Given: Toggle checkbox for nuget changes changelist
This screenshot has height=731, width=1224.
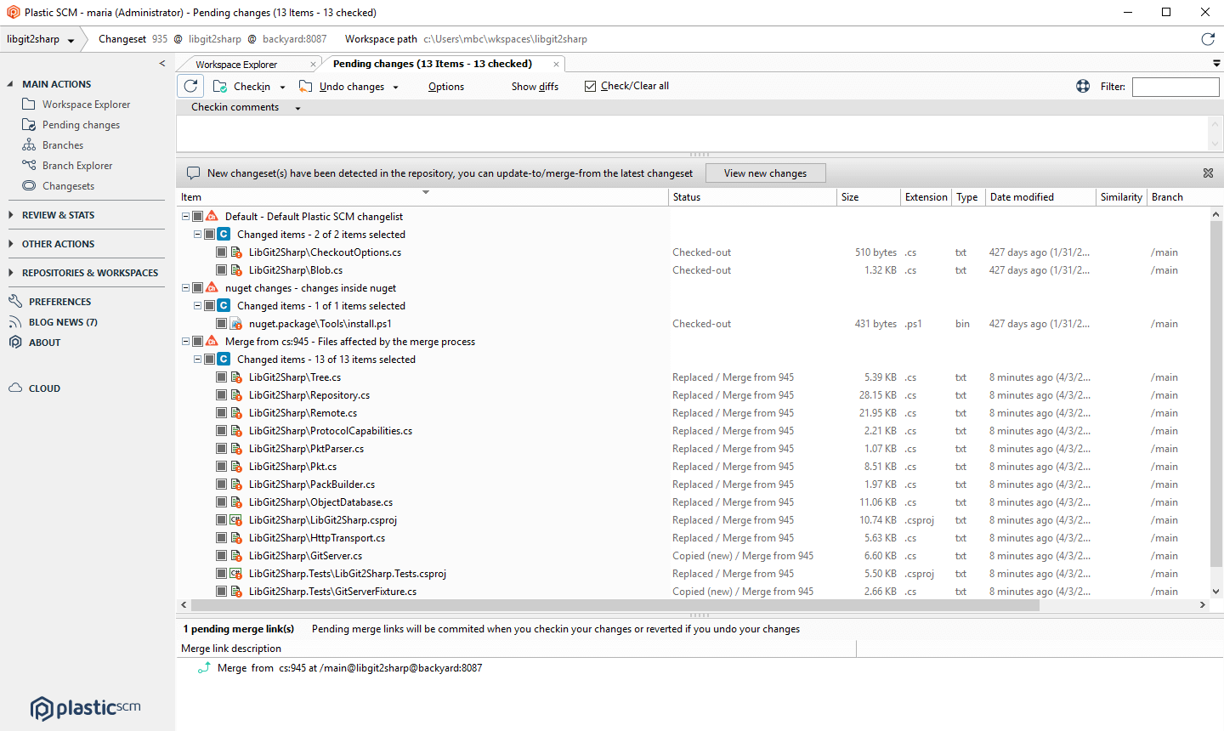Looking at the screenshot, I should click(x=197, y=288).
